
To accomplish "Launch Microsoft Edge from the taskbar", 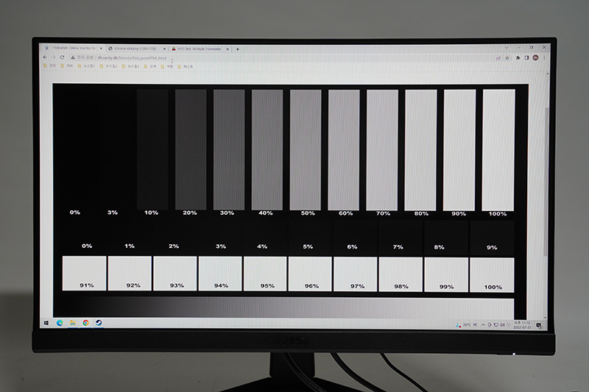I will [60, 323].
